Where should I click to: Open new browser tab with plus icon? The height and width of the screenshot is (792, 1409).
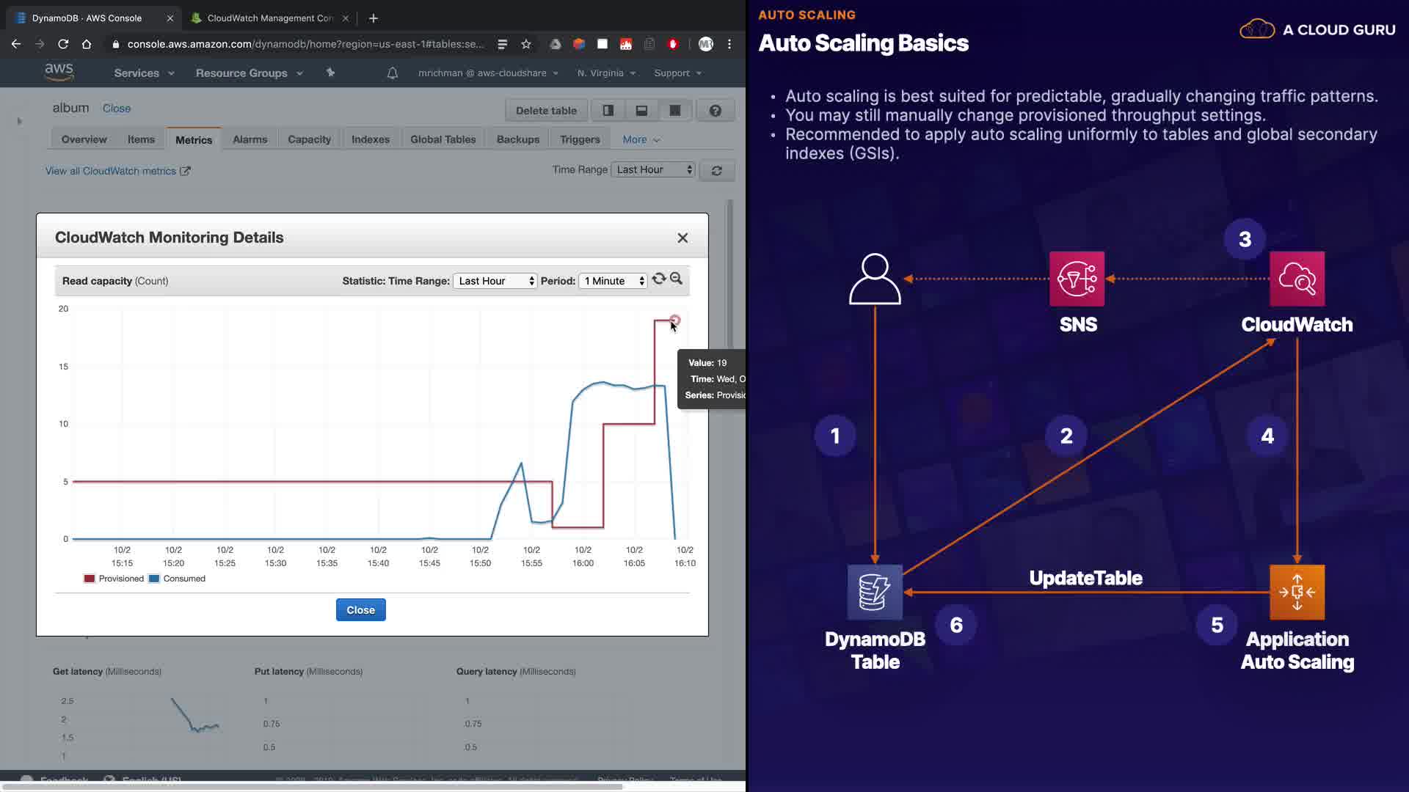coord(374,18)
